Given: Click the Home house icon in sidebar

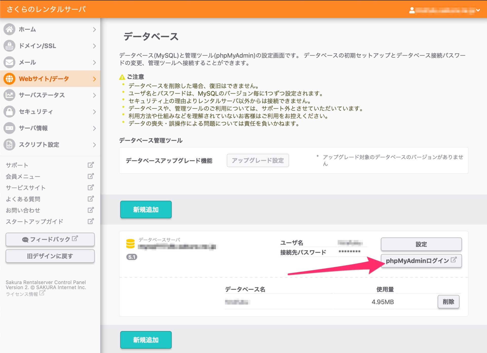Looking at the screenshot, I should tap(9, 29).
